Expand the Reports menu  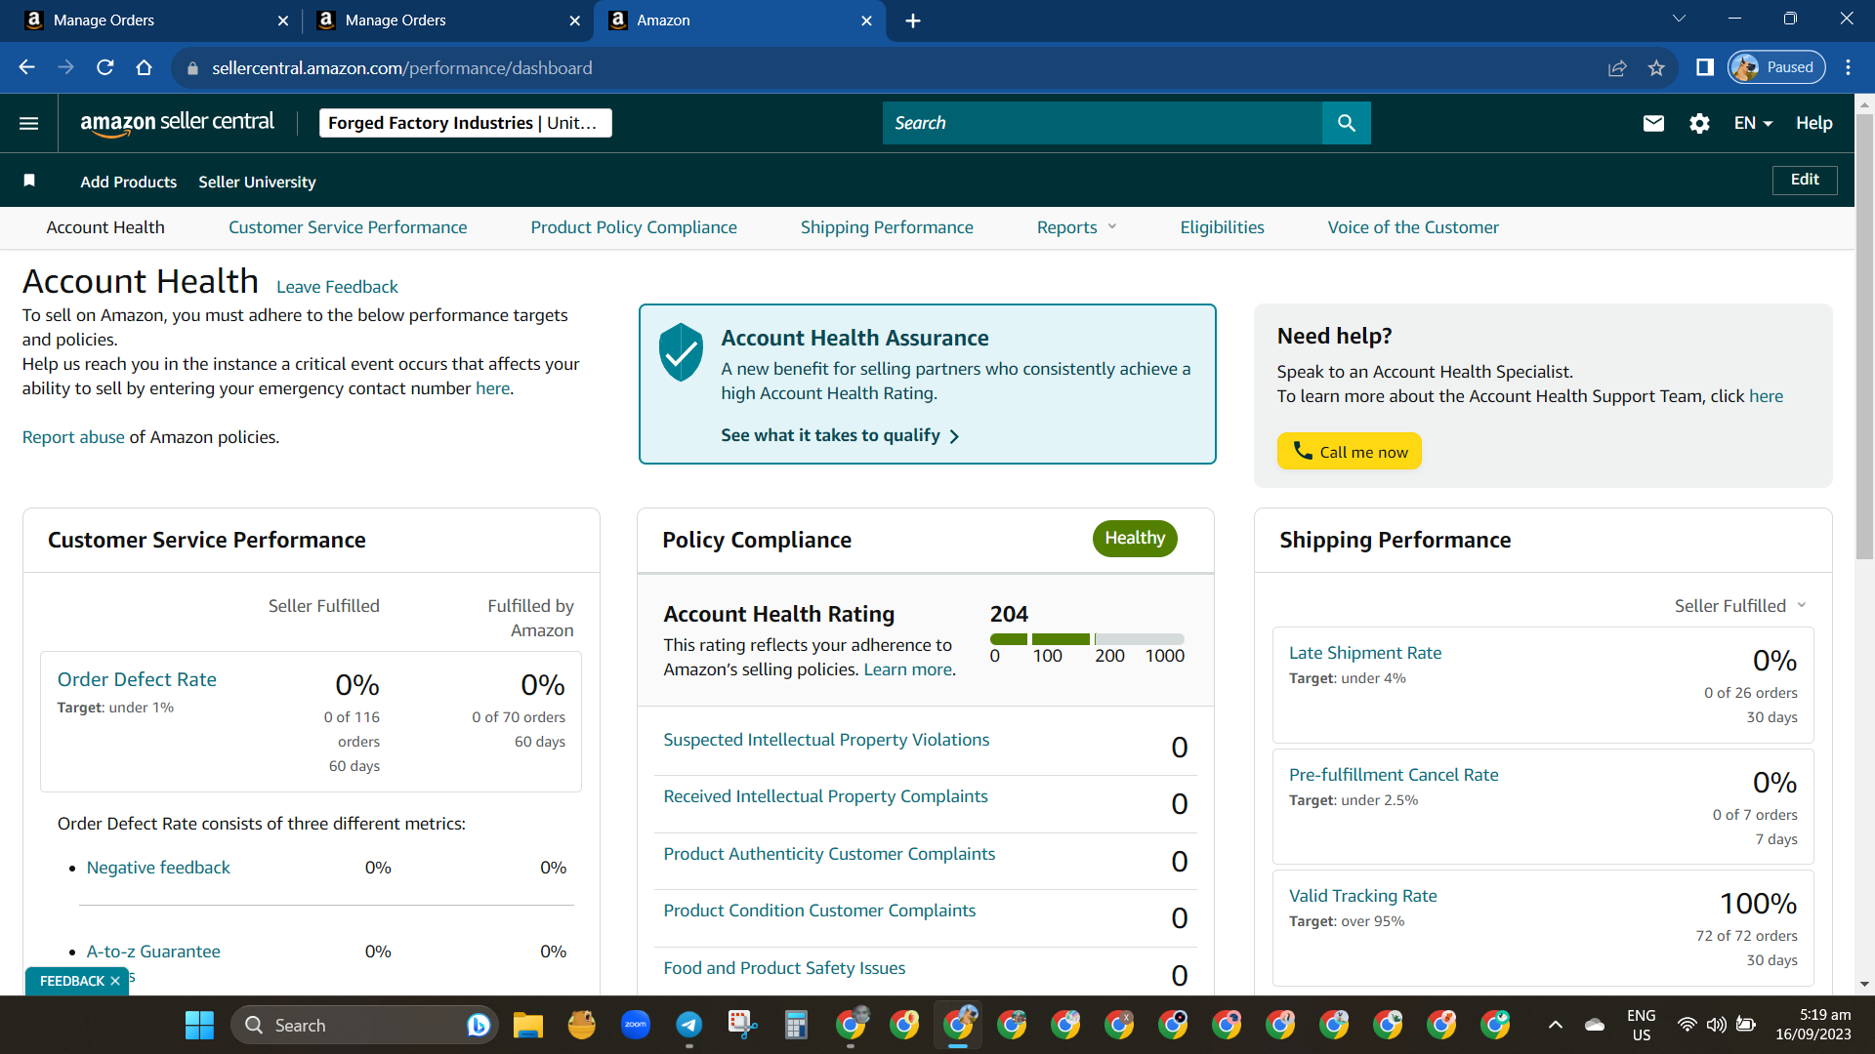1077,227
